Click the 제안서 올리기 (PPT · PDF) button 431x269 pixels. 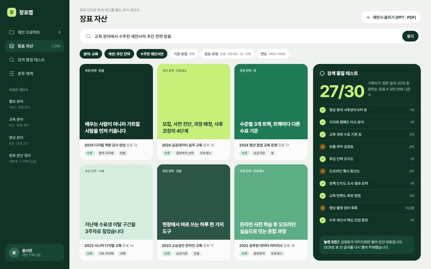click(391, 17)
